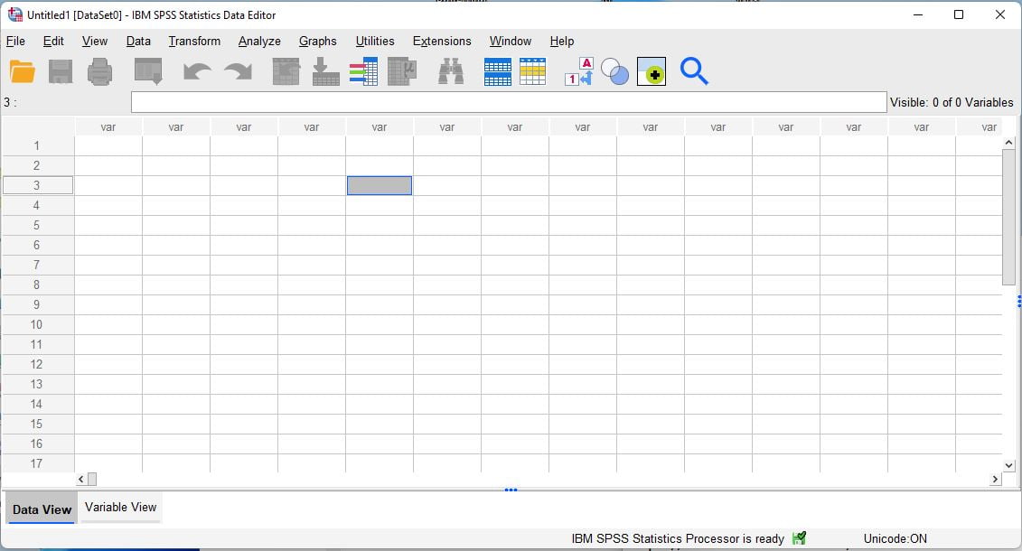Click the Value labels A-1 icon

click(579, 71)
